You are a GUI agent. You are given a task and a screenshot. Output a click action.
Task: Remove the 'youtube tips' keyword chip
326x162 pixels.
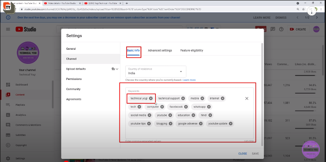[x=149, y=123]
